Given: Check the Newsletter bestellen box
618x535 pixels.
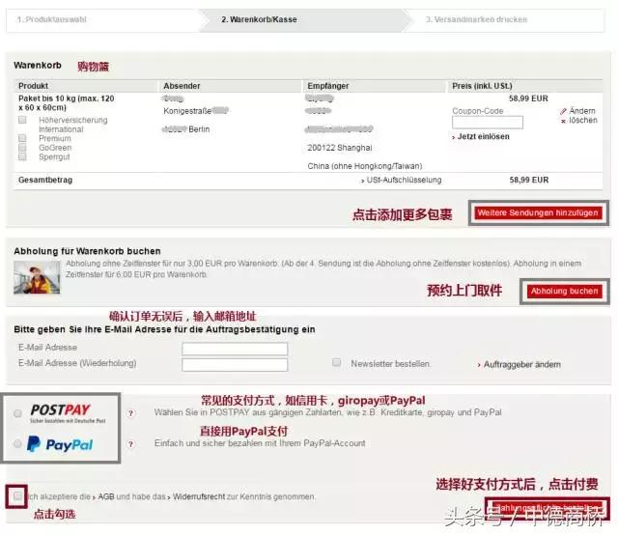Looking at the screenshot, I should [337, 363].
